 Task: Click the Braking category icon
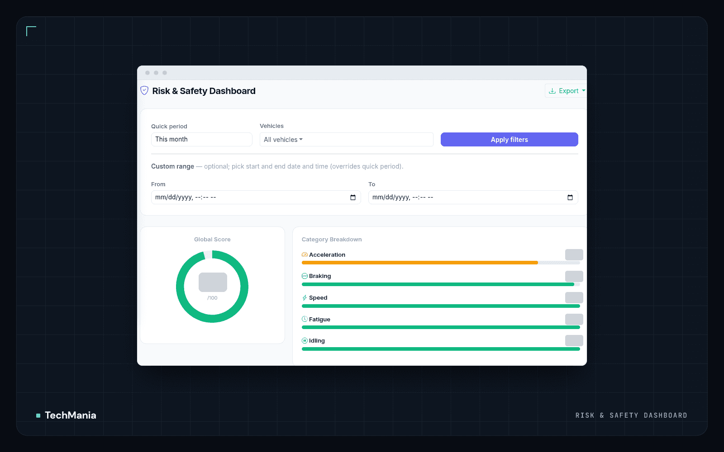tap(305, 276)
